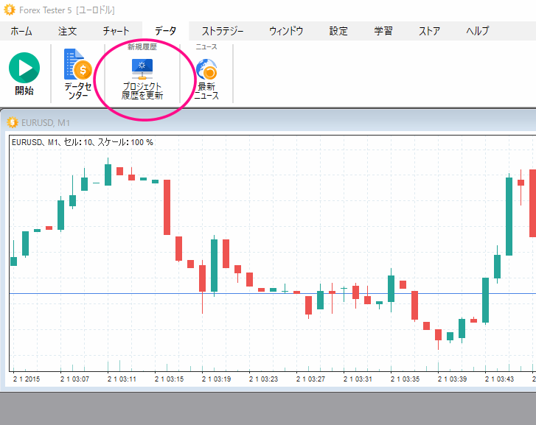The height and width of the screenshot is (425, 536).
Task: Click the time label '2 1 03:07'
Action: [x=75, y=379]
